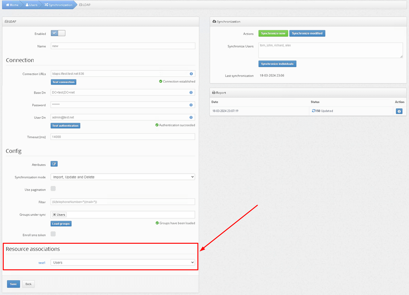The image size is (409, 295).
Task: Click Connection established status text
Action: point(179,82)
